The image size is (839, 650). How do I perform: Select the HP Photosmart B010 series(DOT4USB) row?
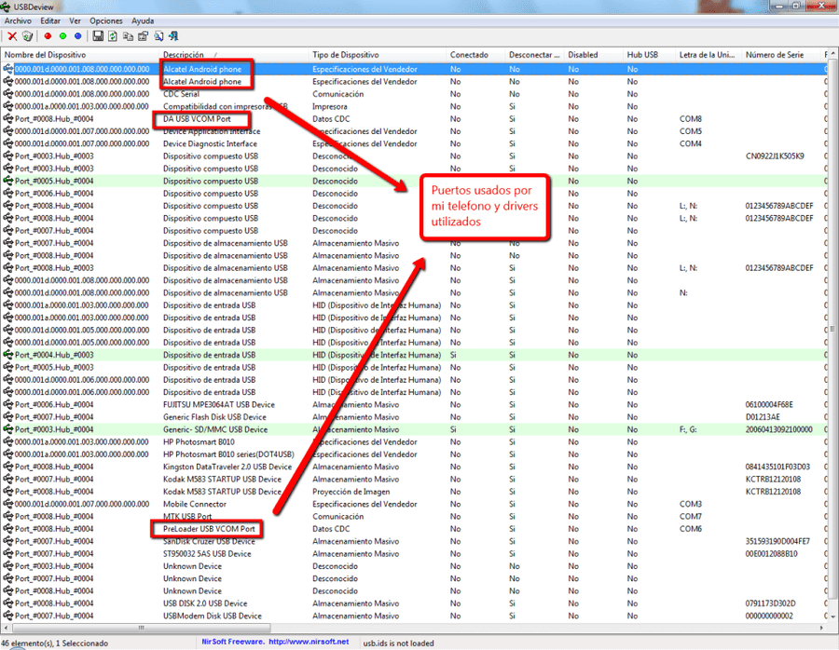click(413, 454)
